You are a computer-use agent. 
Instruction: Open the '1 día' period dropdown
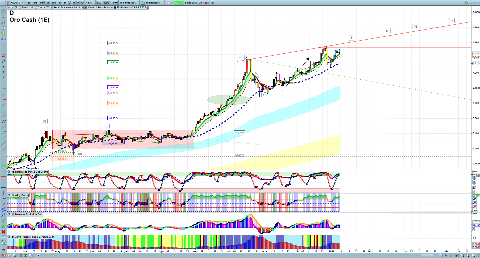pyautogui.click(x=90, y=3)
